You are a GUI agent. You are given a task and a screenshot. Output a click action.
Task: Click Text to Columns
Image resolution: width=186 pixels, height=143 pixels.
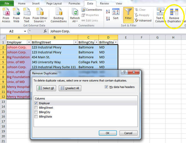[161, 15]
